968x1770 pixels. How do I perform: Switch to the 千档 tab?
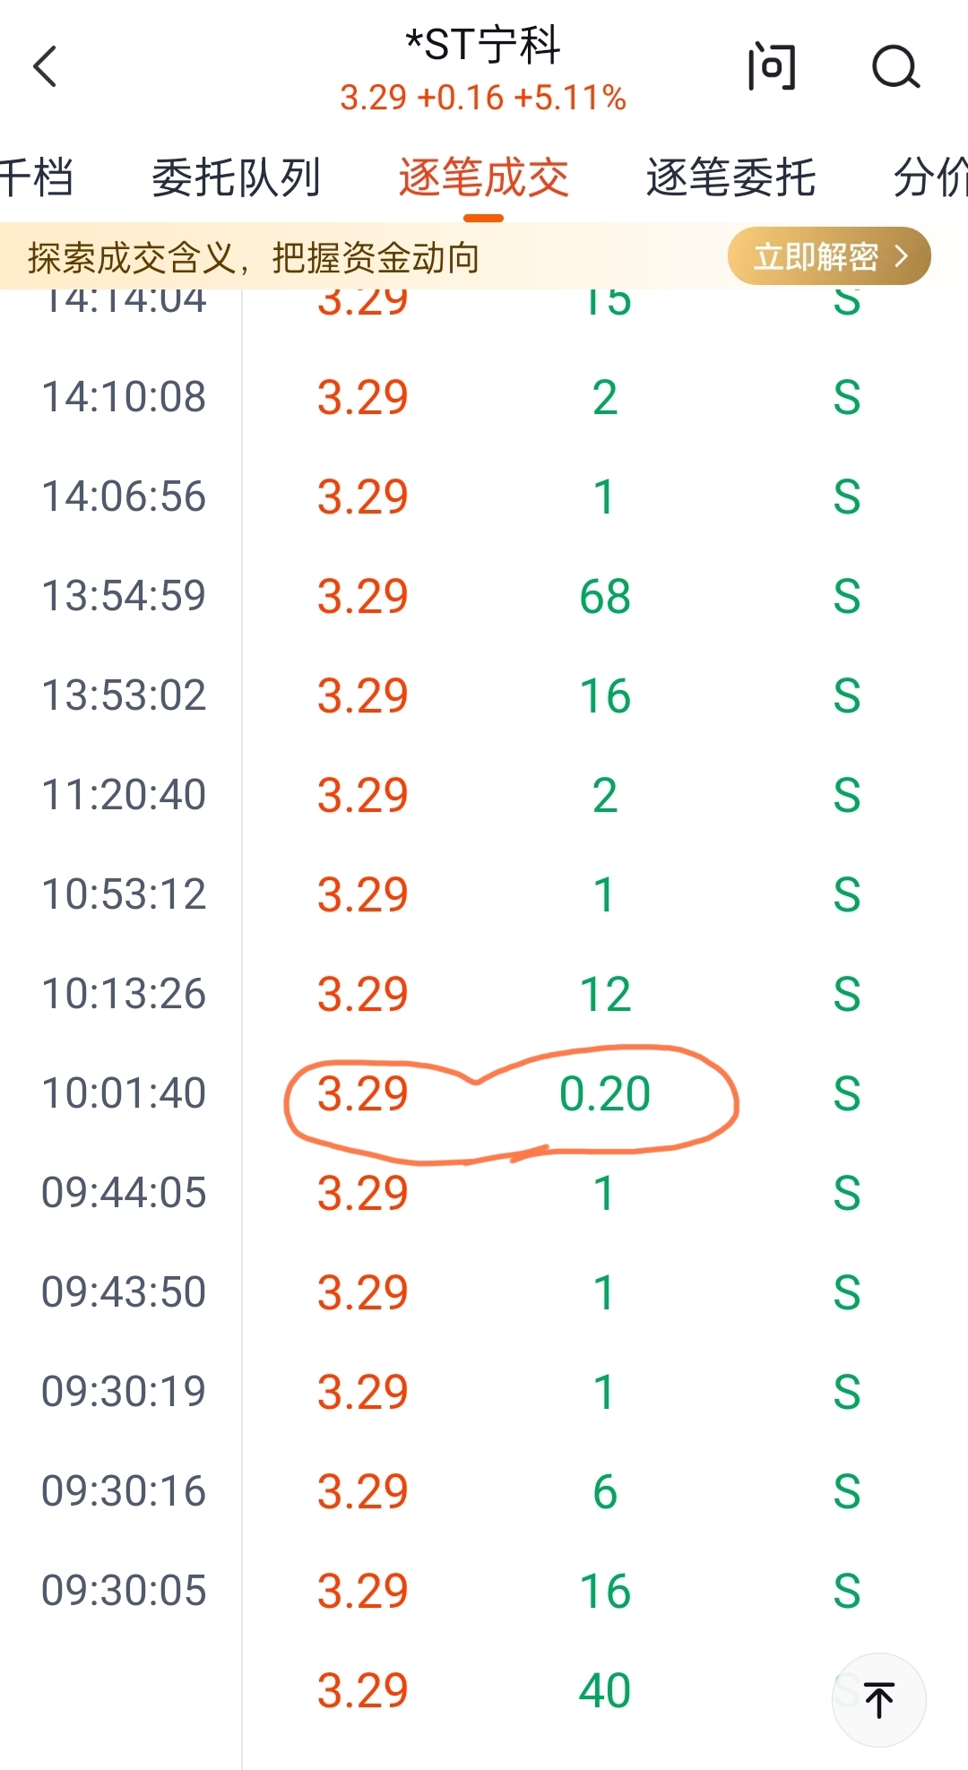point(36,177)
